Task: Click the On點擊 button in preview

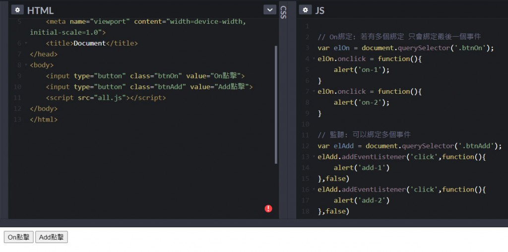Action: coord(18,237)
